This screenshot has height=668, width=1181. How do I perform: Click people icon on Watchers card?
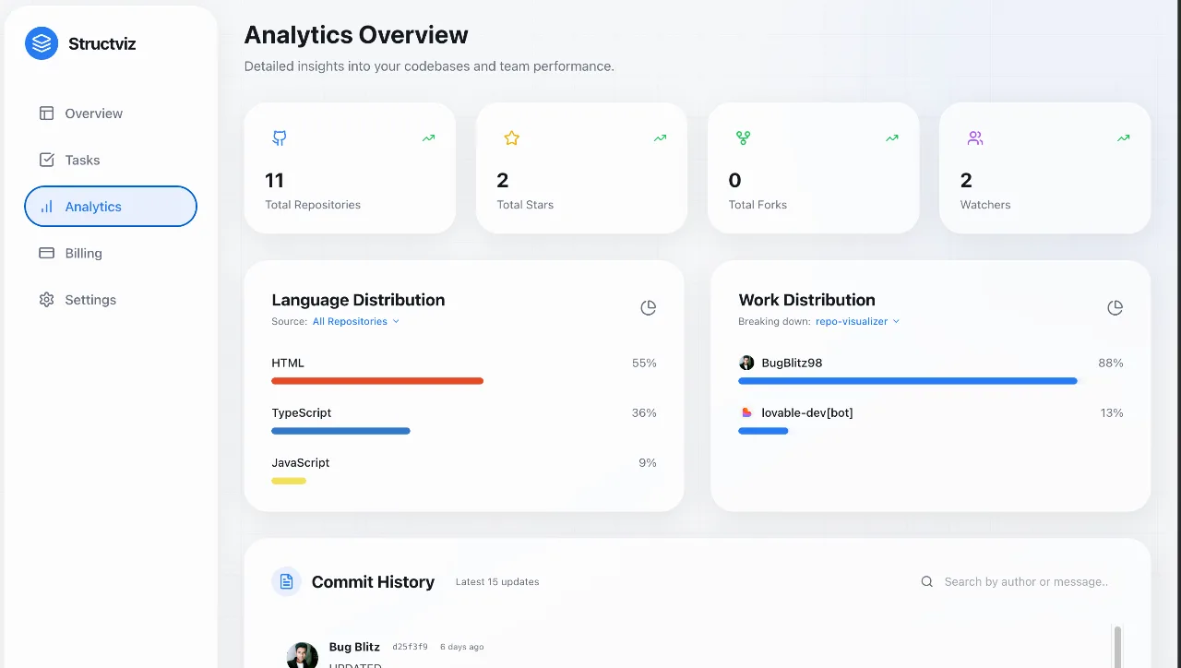point(974,138)
